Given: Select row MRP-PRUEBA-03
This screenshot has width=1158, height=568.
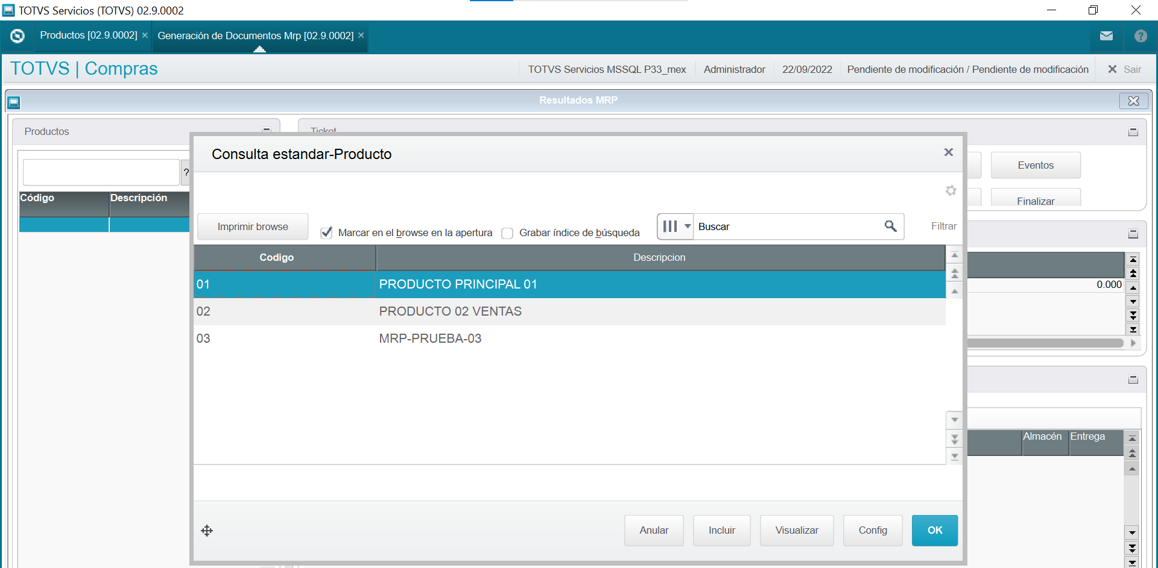Looking at the screenshot, I should coord(569,339).
